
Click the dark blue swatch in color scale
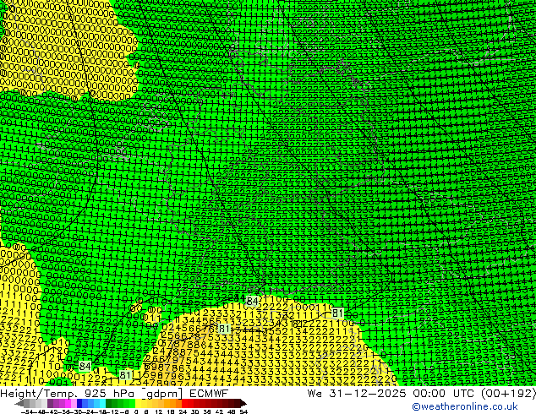[x=79, y=404]
